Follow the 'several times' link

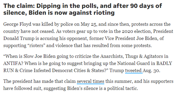click(91, 81)
